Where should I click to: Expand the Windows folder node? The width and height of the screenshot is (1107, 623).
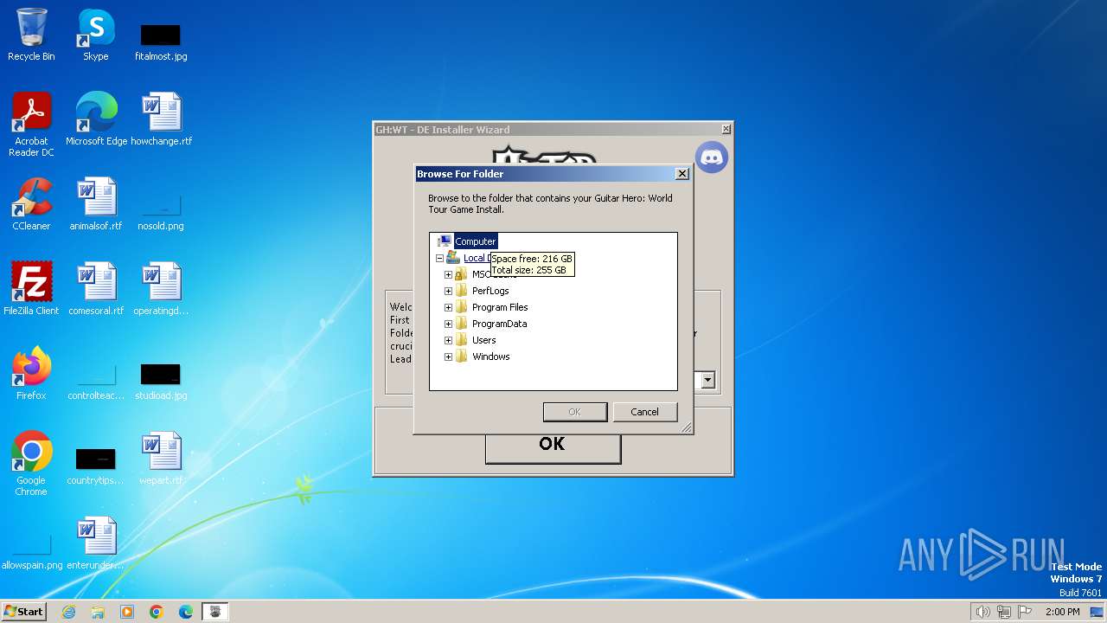[448, 356]
